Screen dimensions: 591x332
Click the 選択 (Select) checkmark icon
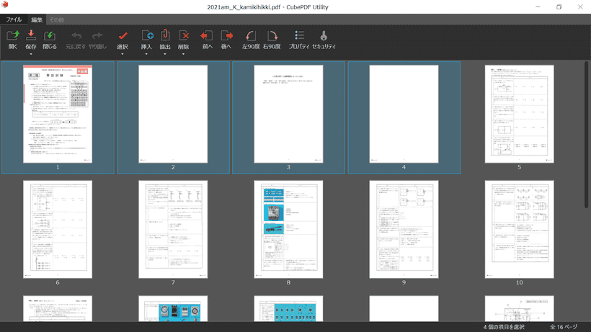(x=123, y=36)
